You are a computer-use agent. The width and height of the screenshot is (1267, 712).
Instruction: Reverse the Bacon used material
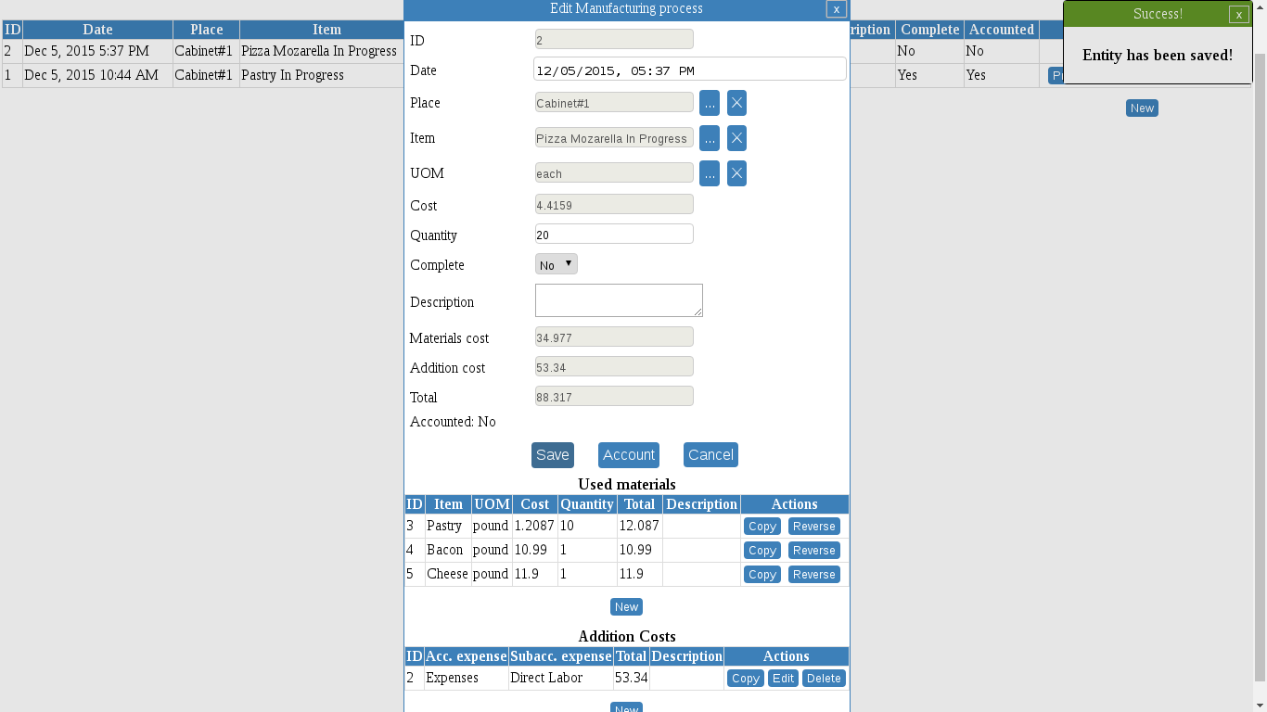tap(813, 550)
